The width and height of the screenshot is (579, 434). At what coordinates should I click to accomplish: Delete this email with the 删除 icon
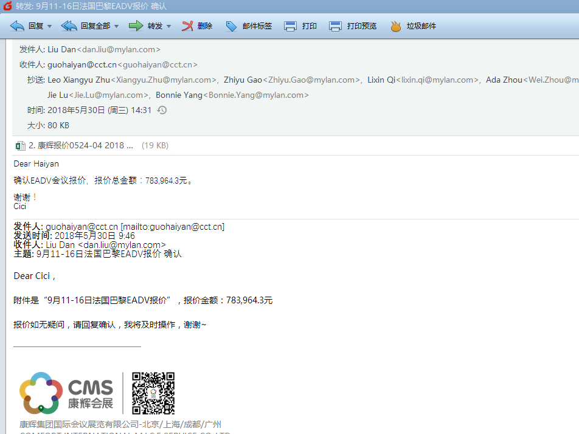tap(188, 26)
